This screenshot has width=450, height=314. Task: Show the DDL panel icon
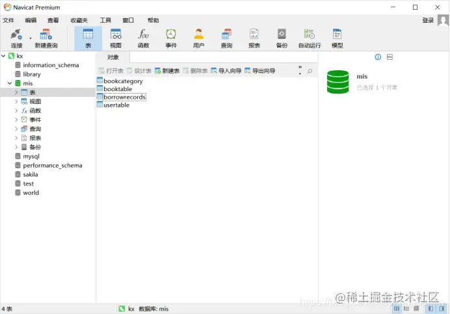pyautogui.click(x=390, y=57)
